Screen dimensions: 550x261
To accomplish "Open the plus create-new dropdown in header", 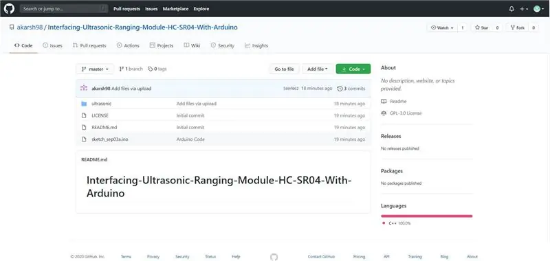I will tap(524, 9).
